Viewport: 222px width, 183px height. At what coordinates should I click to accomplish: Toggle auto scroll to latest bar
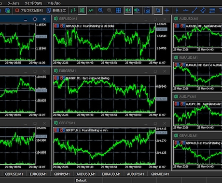128,11
